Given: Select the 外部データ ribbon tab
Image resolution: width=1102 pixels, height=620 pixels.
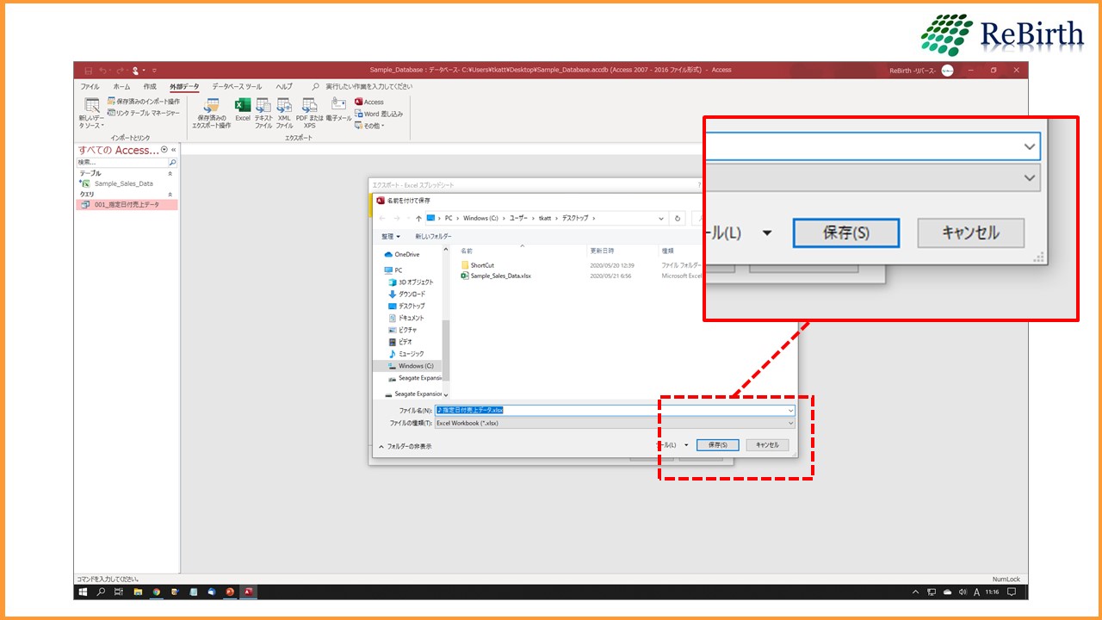Looking at the screenshot, I should coord(184,87).
